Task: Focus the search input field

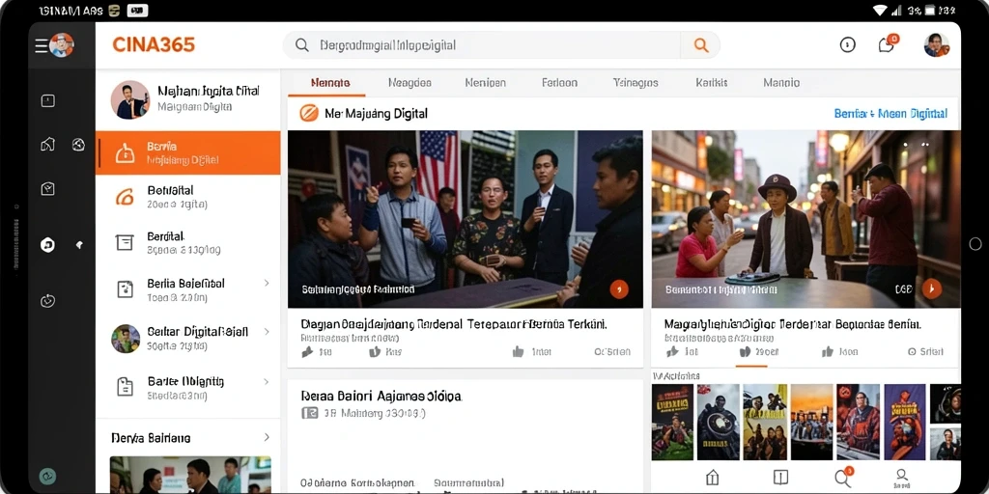Action: click(x=482, y=45)
